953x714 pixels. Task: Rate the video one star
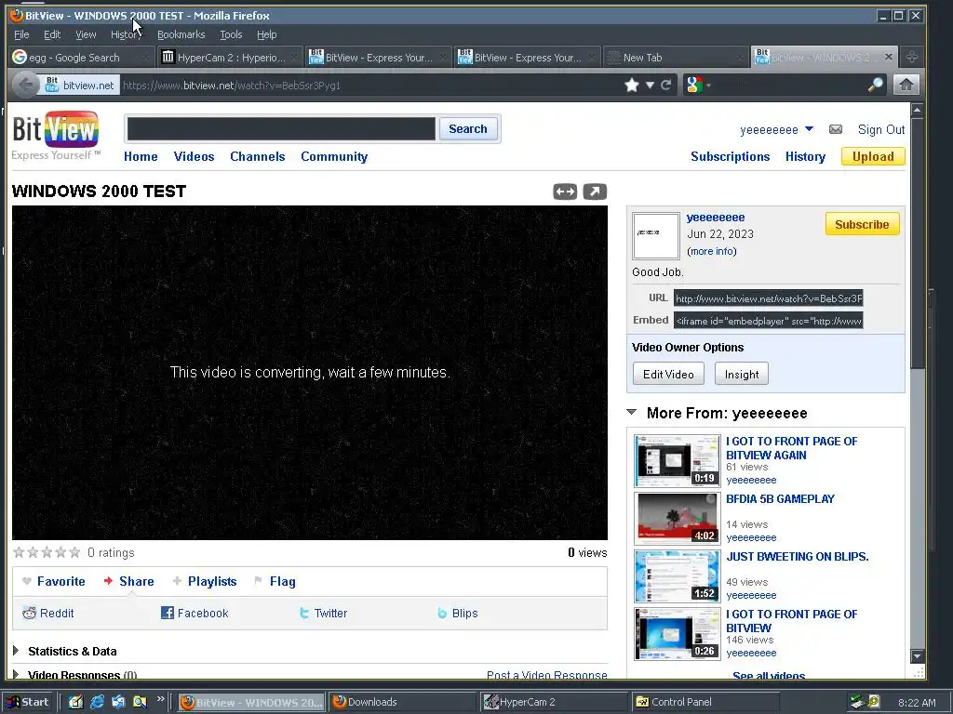click(19, 552)
